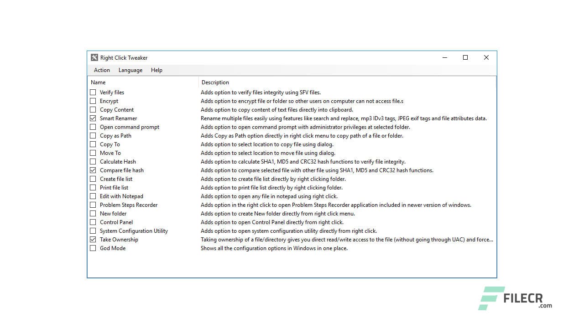Enable the Copy To option
Screen dimensions: 584x328
[x=93, y=144]
